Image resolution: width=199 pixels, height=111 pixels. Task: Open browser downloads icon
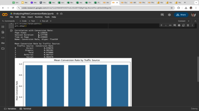pyautogui.click(x=186, y=8)
